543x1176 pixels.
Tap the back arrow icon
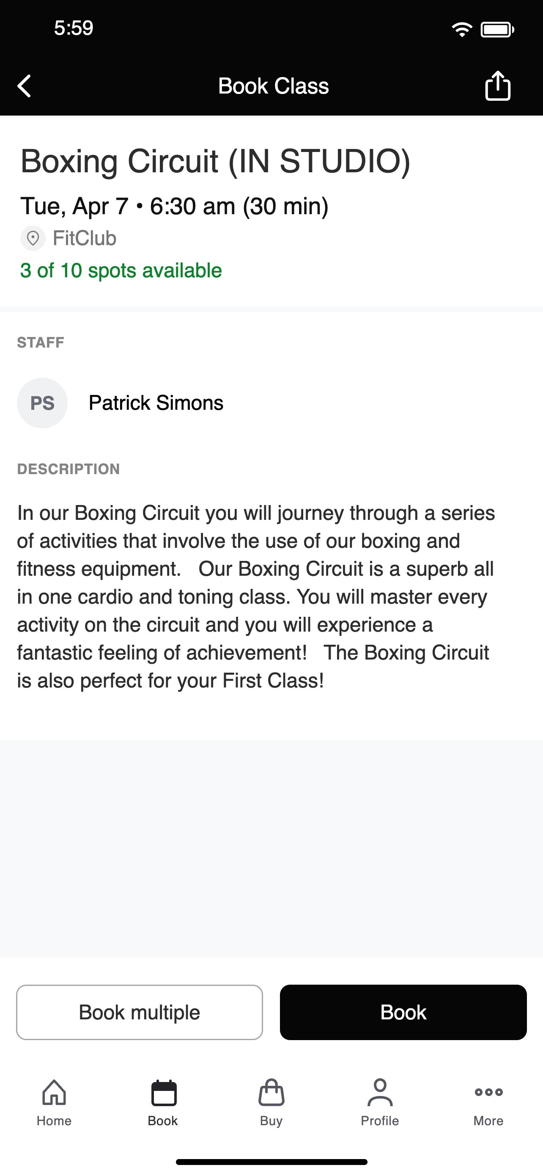point(24,86)
